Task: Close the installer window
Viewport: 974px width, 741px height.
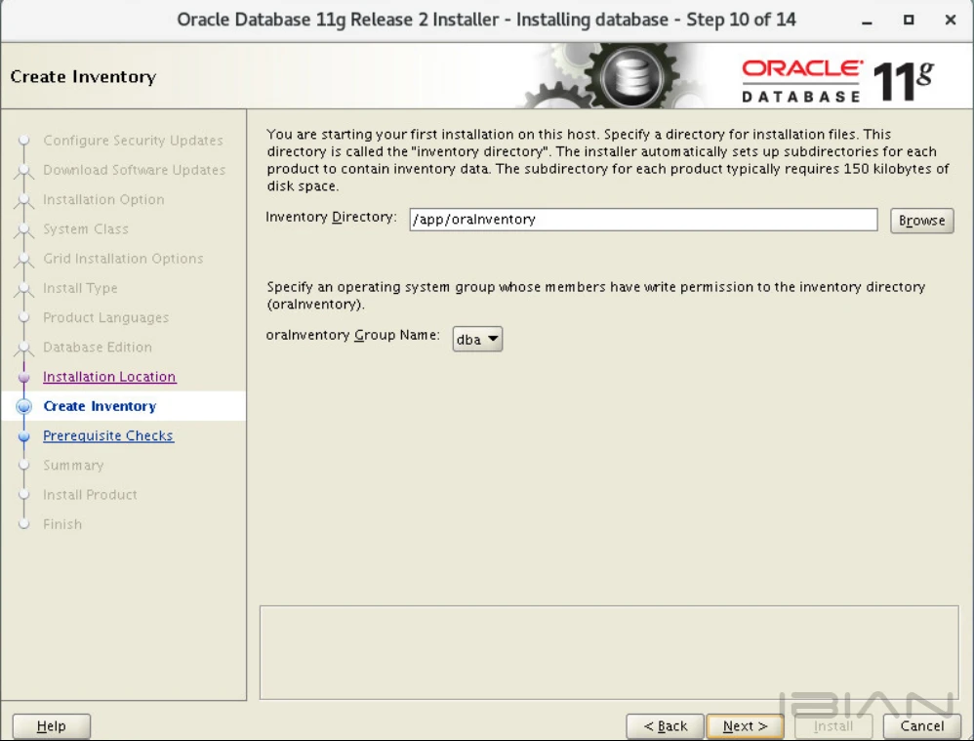Action: click(x=950, y=20)
